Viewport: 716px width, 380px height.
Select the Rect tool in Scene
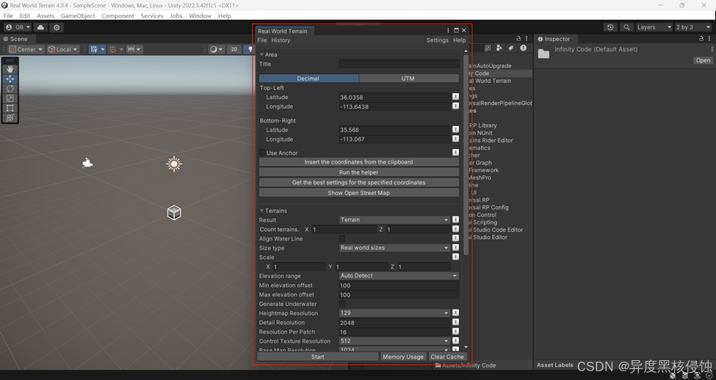click(x=10, y=108)
